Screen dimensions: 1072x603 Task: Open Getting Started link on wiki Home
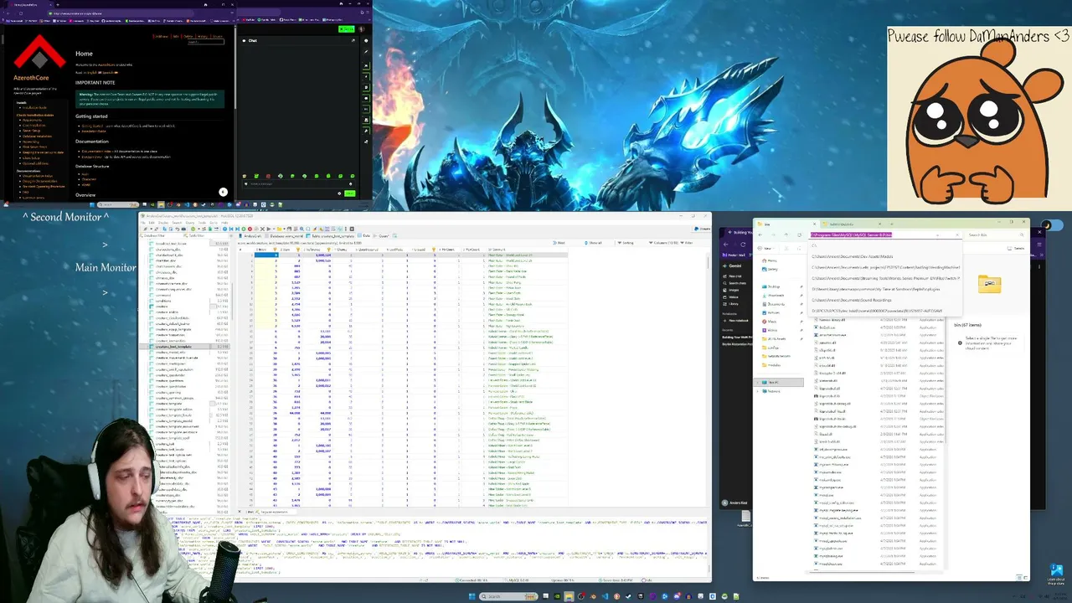click(93, 126)
